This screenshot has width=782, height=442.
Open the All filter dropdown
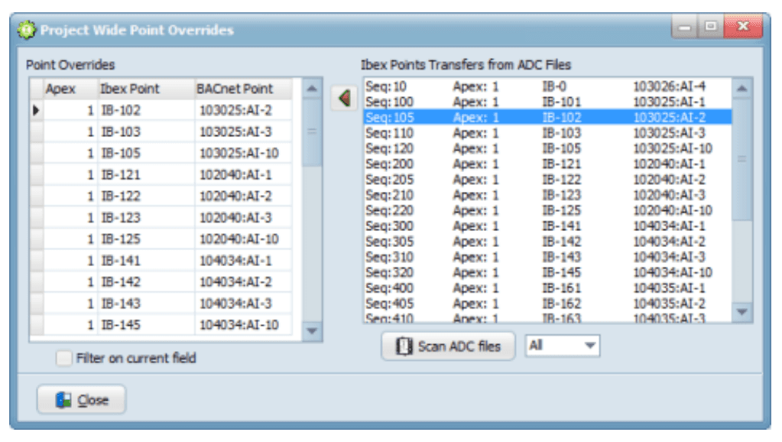(563, 346)
